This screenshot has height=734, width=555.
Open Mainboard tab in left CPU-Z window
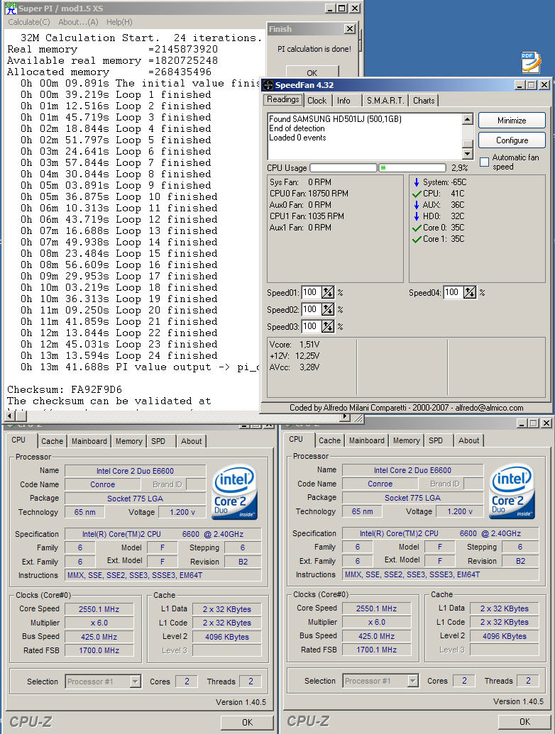(89, 441)
